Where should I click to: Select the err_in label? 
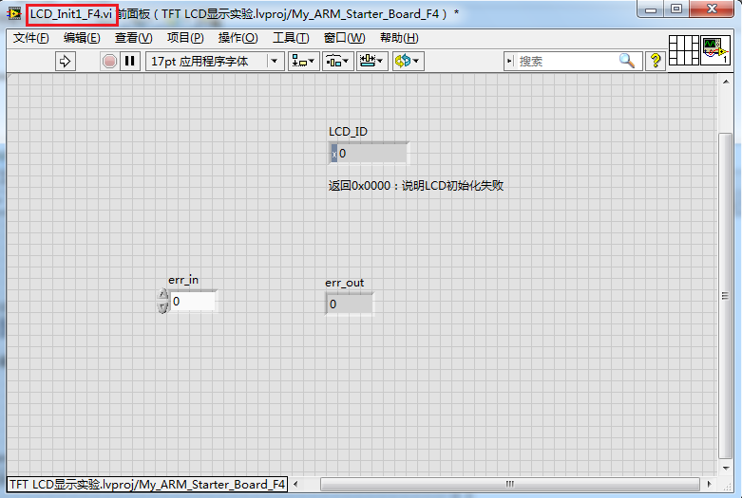[183, 280]
